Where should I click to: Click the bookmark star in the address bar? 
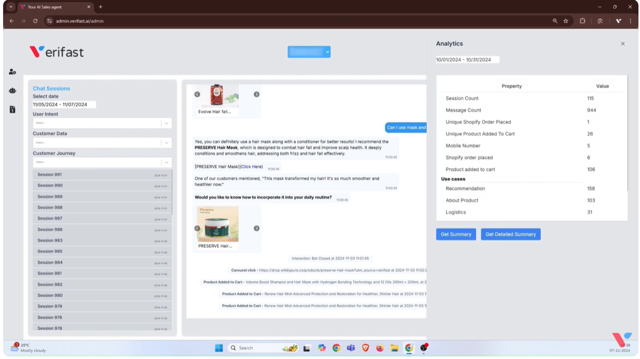point(566,21)
